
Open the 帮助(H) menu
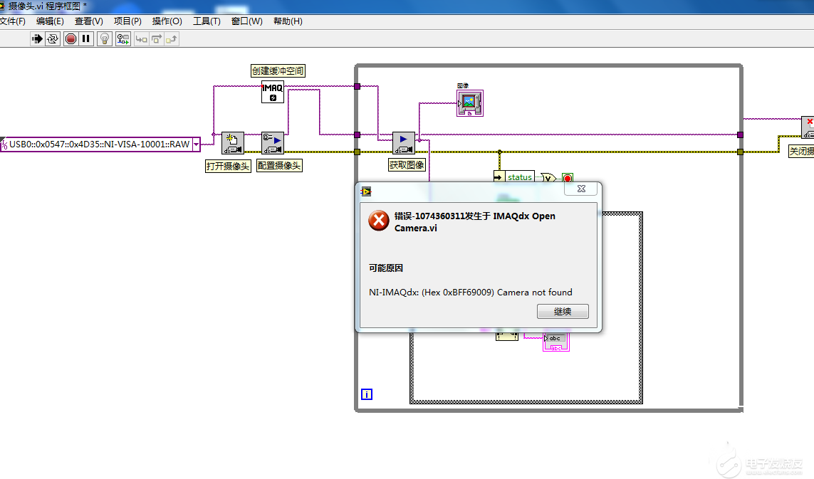coord(287,21)
